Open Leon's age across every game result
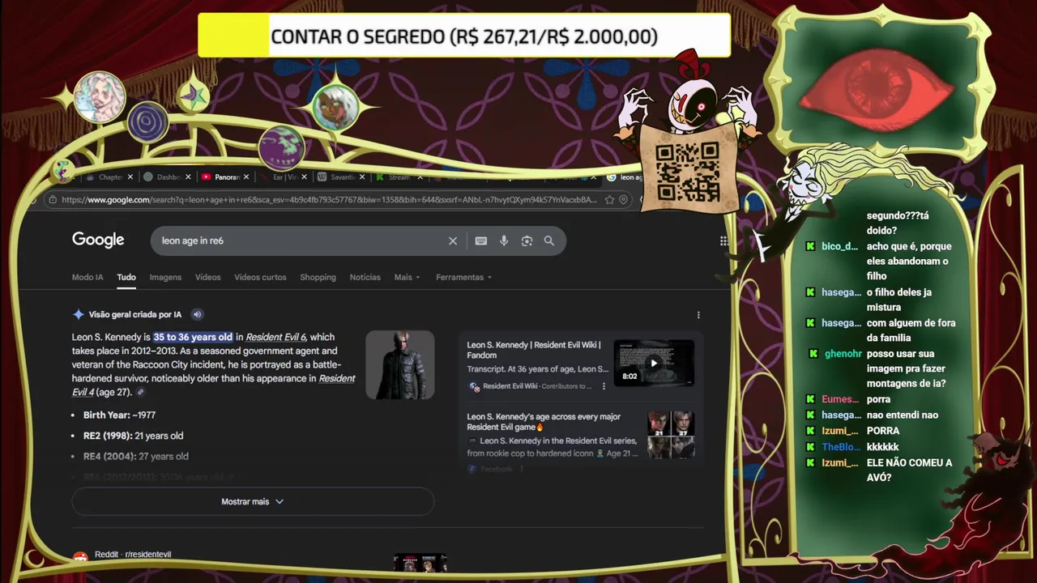The width and height of the screenshot is (1037, 583). [x=544, y=422]
